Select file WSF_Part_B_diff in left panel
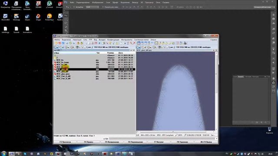 point(63,78)
